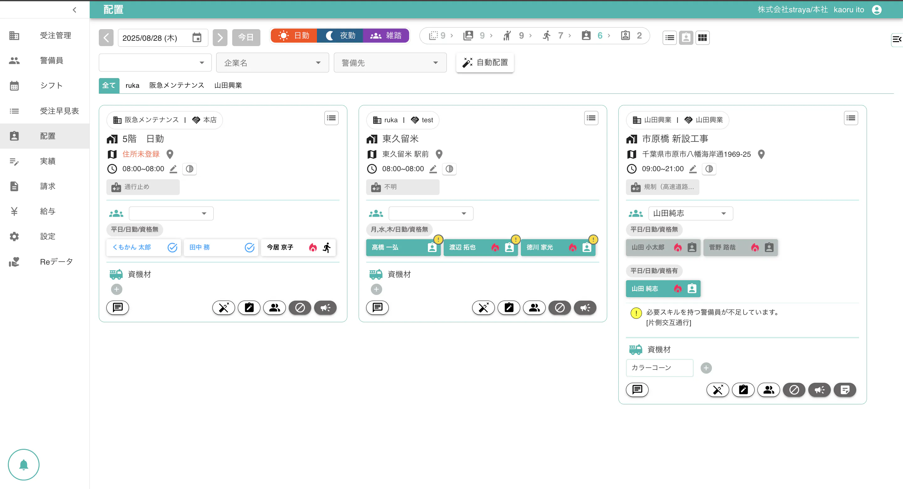The width and height of the screenshot is (903, 489).
Task: Edit time pencil for 5階 日勤
Action: click(173, 169)
